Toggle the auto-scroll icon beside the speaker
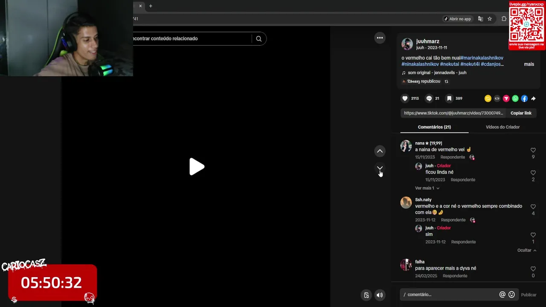Image resolution: width=546 pixels, height=307 pixels. point(366,295)
